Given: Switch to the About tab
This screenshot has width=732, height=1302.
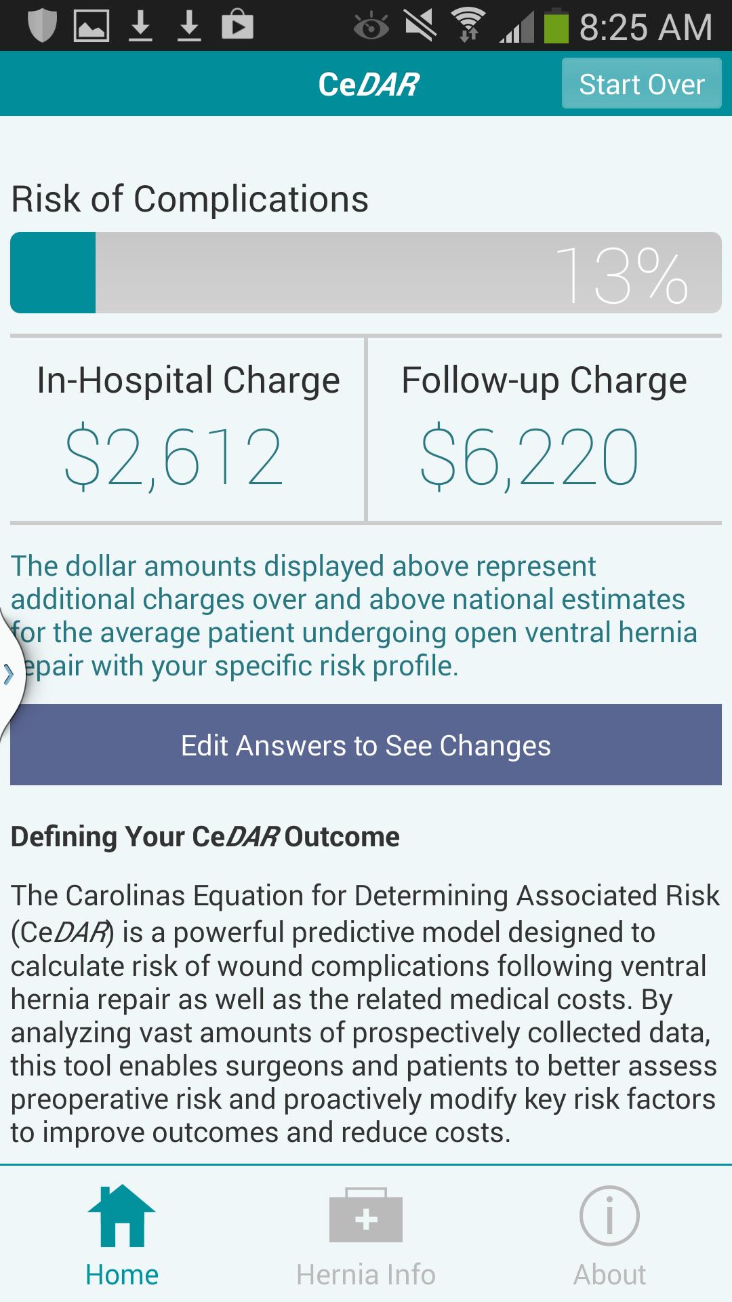Looking at the screenshot, I should (609, 1274).
